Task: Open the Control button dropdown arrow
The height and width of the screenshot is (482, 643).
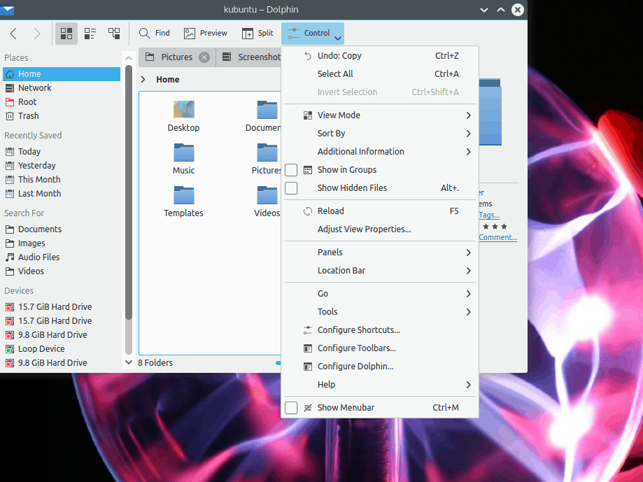Action: (x=338, y=38)
